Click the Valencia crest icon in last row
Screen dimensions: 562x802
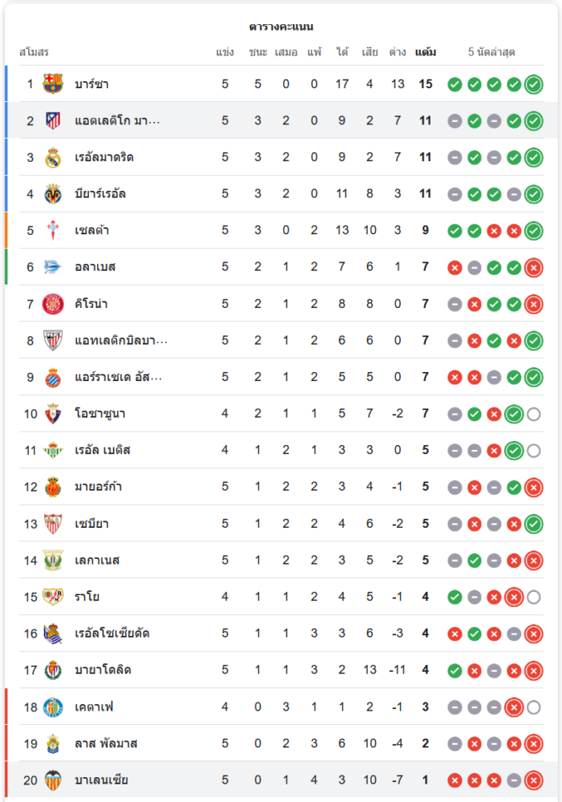[x=53, y=780]
